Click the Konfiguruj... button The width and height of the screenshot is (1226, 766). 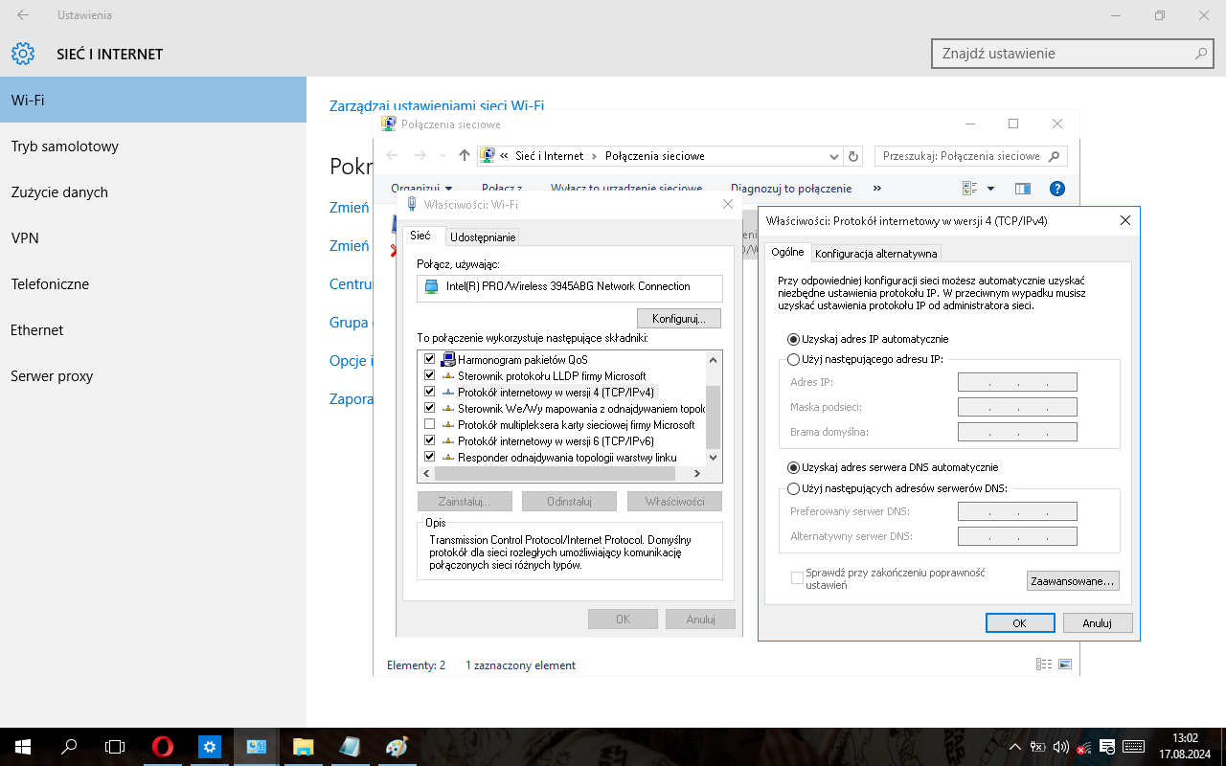click(x=679, y=318)
